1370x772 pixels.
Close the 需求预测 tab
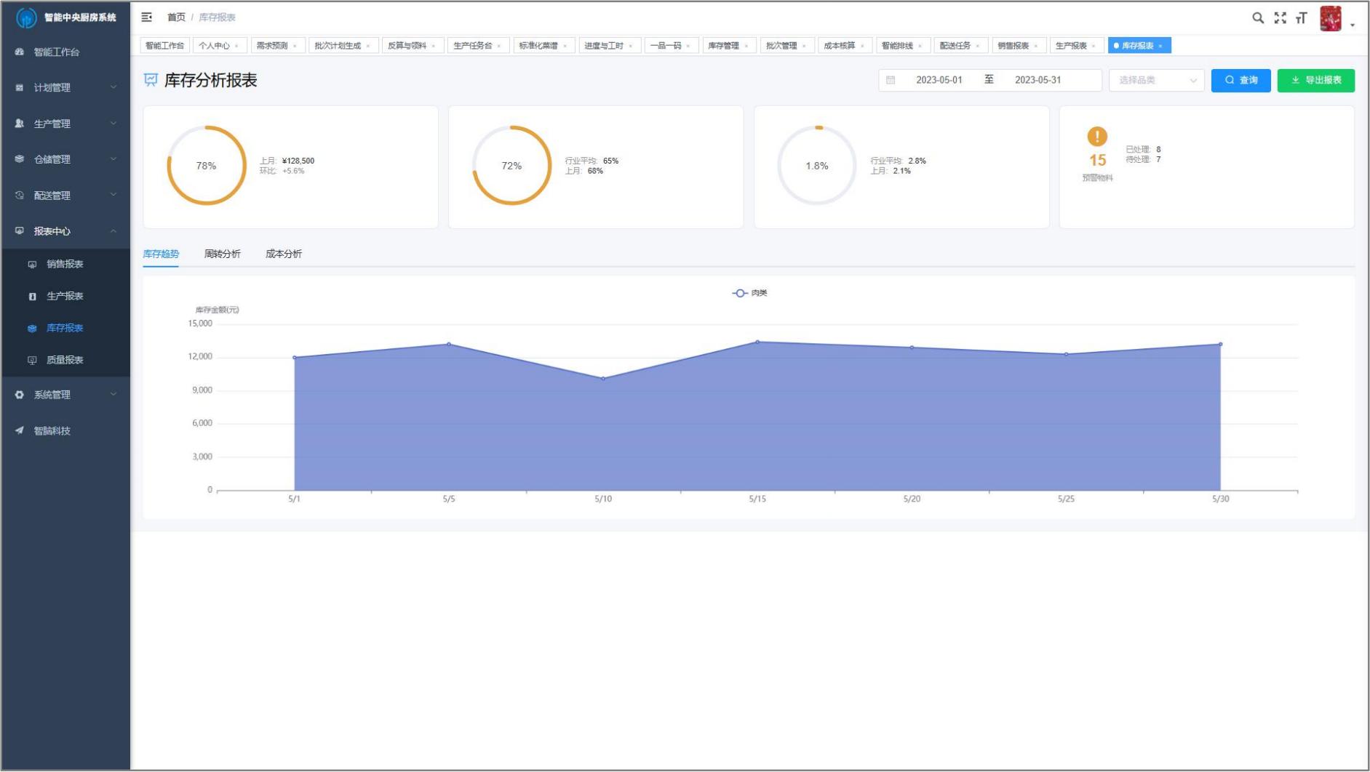tap(295, 46)
